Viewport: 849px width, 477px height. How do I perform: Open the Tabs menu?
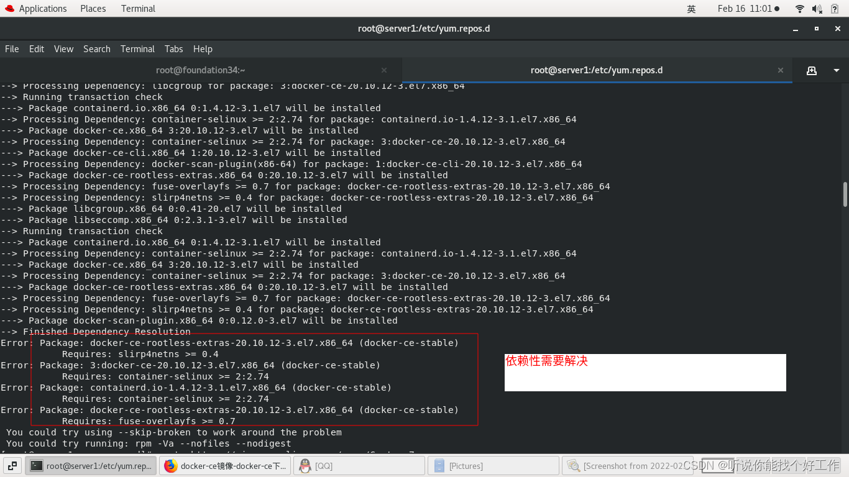(174, 49)
